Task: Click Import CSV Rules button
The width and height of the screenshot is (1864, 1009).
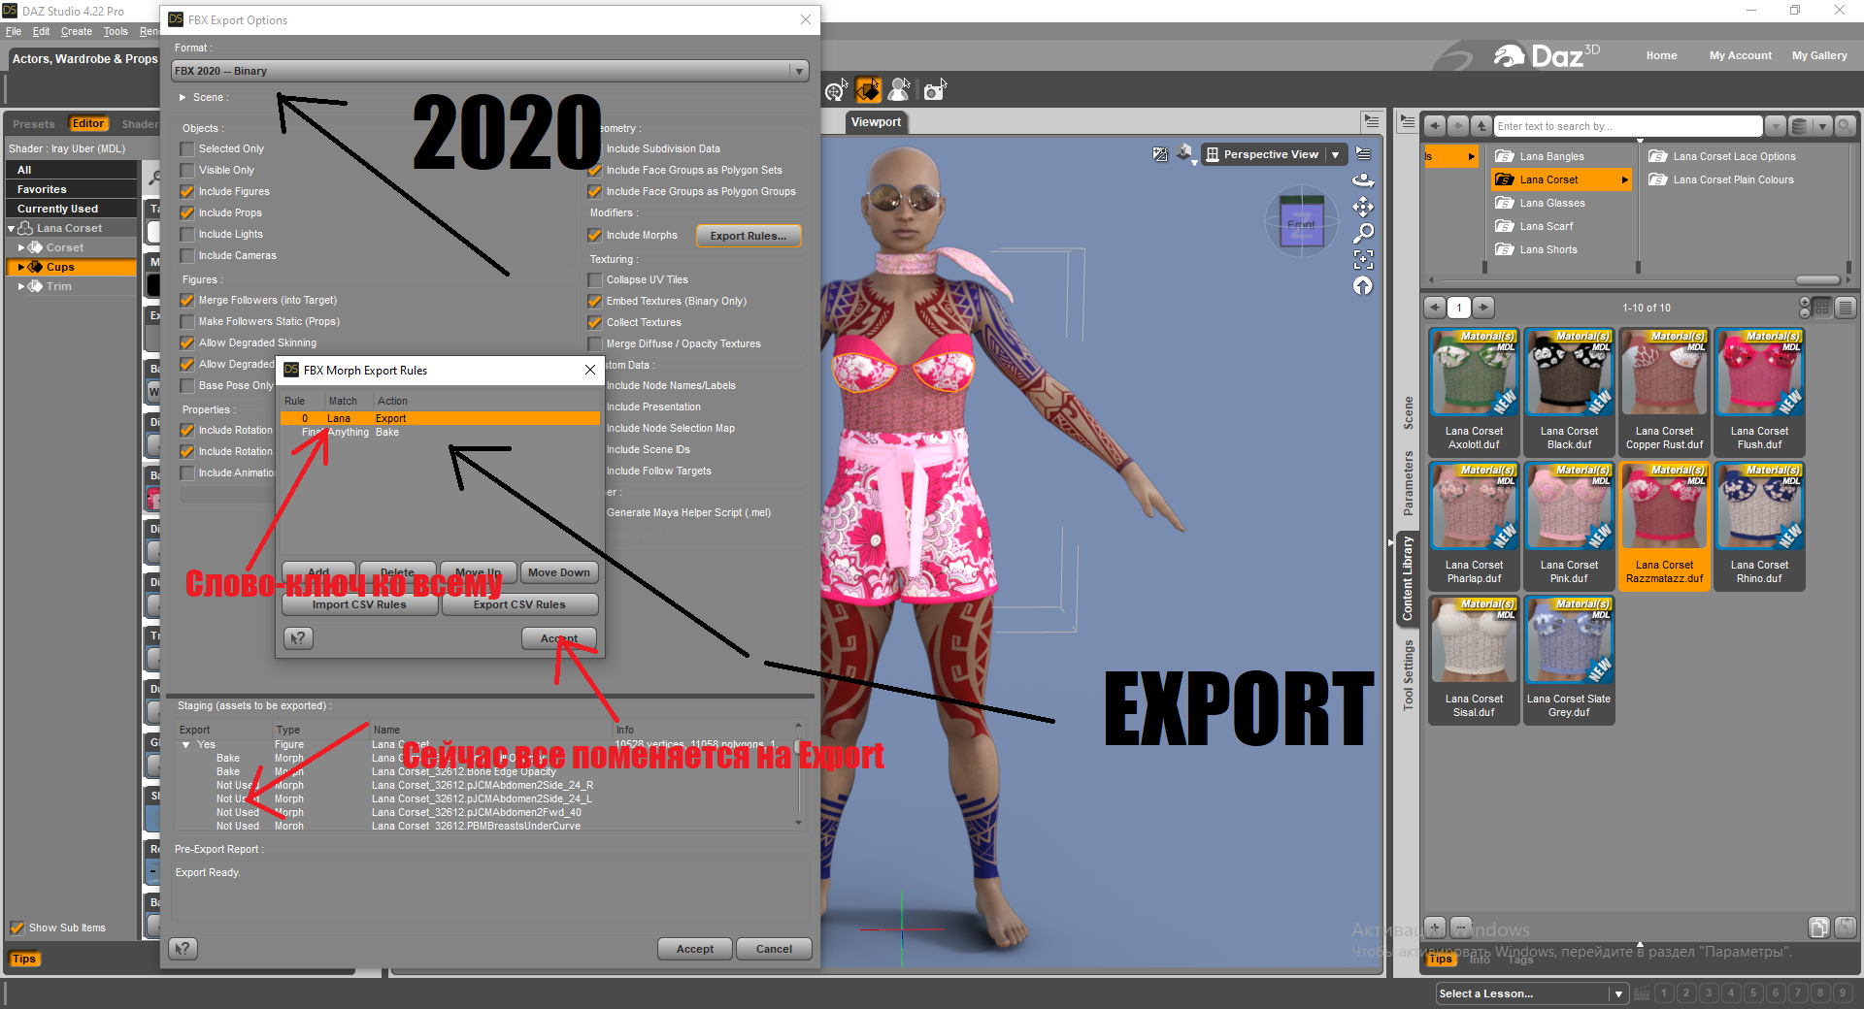Action: (x=359, y=604)
